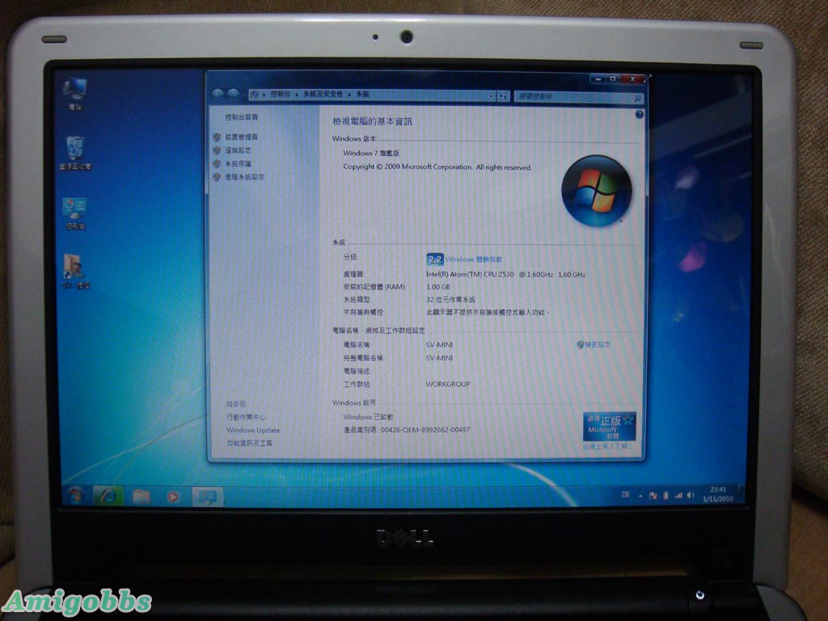This screenshot has height=621, width=828.
Task: Click the blue help question mark icon
Action: pos(640,115)
